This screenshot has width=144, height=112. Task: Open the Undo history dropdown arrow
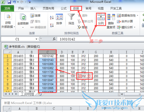18,2
